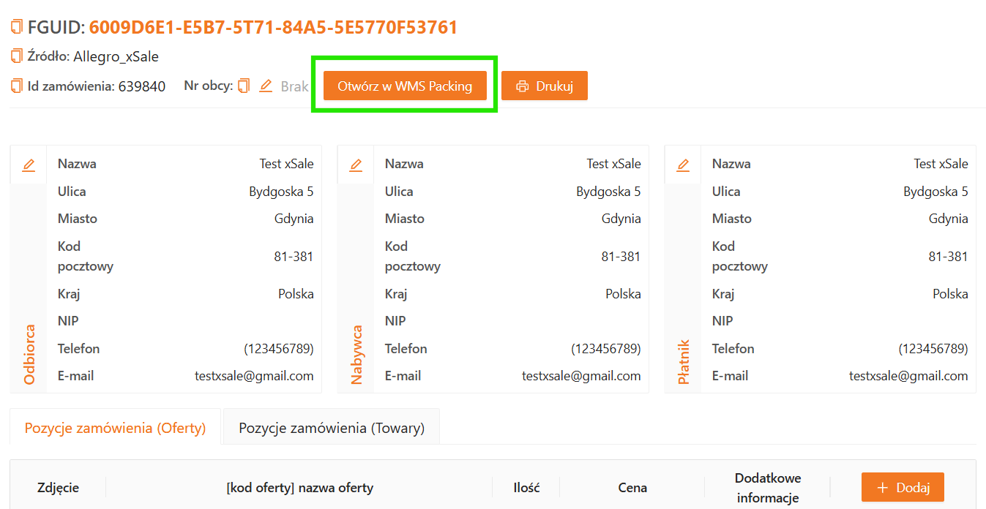Click the Płatnik e-mail address
Screen dimensions: 986x509
tap(908, 376)
